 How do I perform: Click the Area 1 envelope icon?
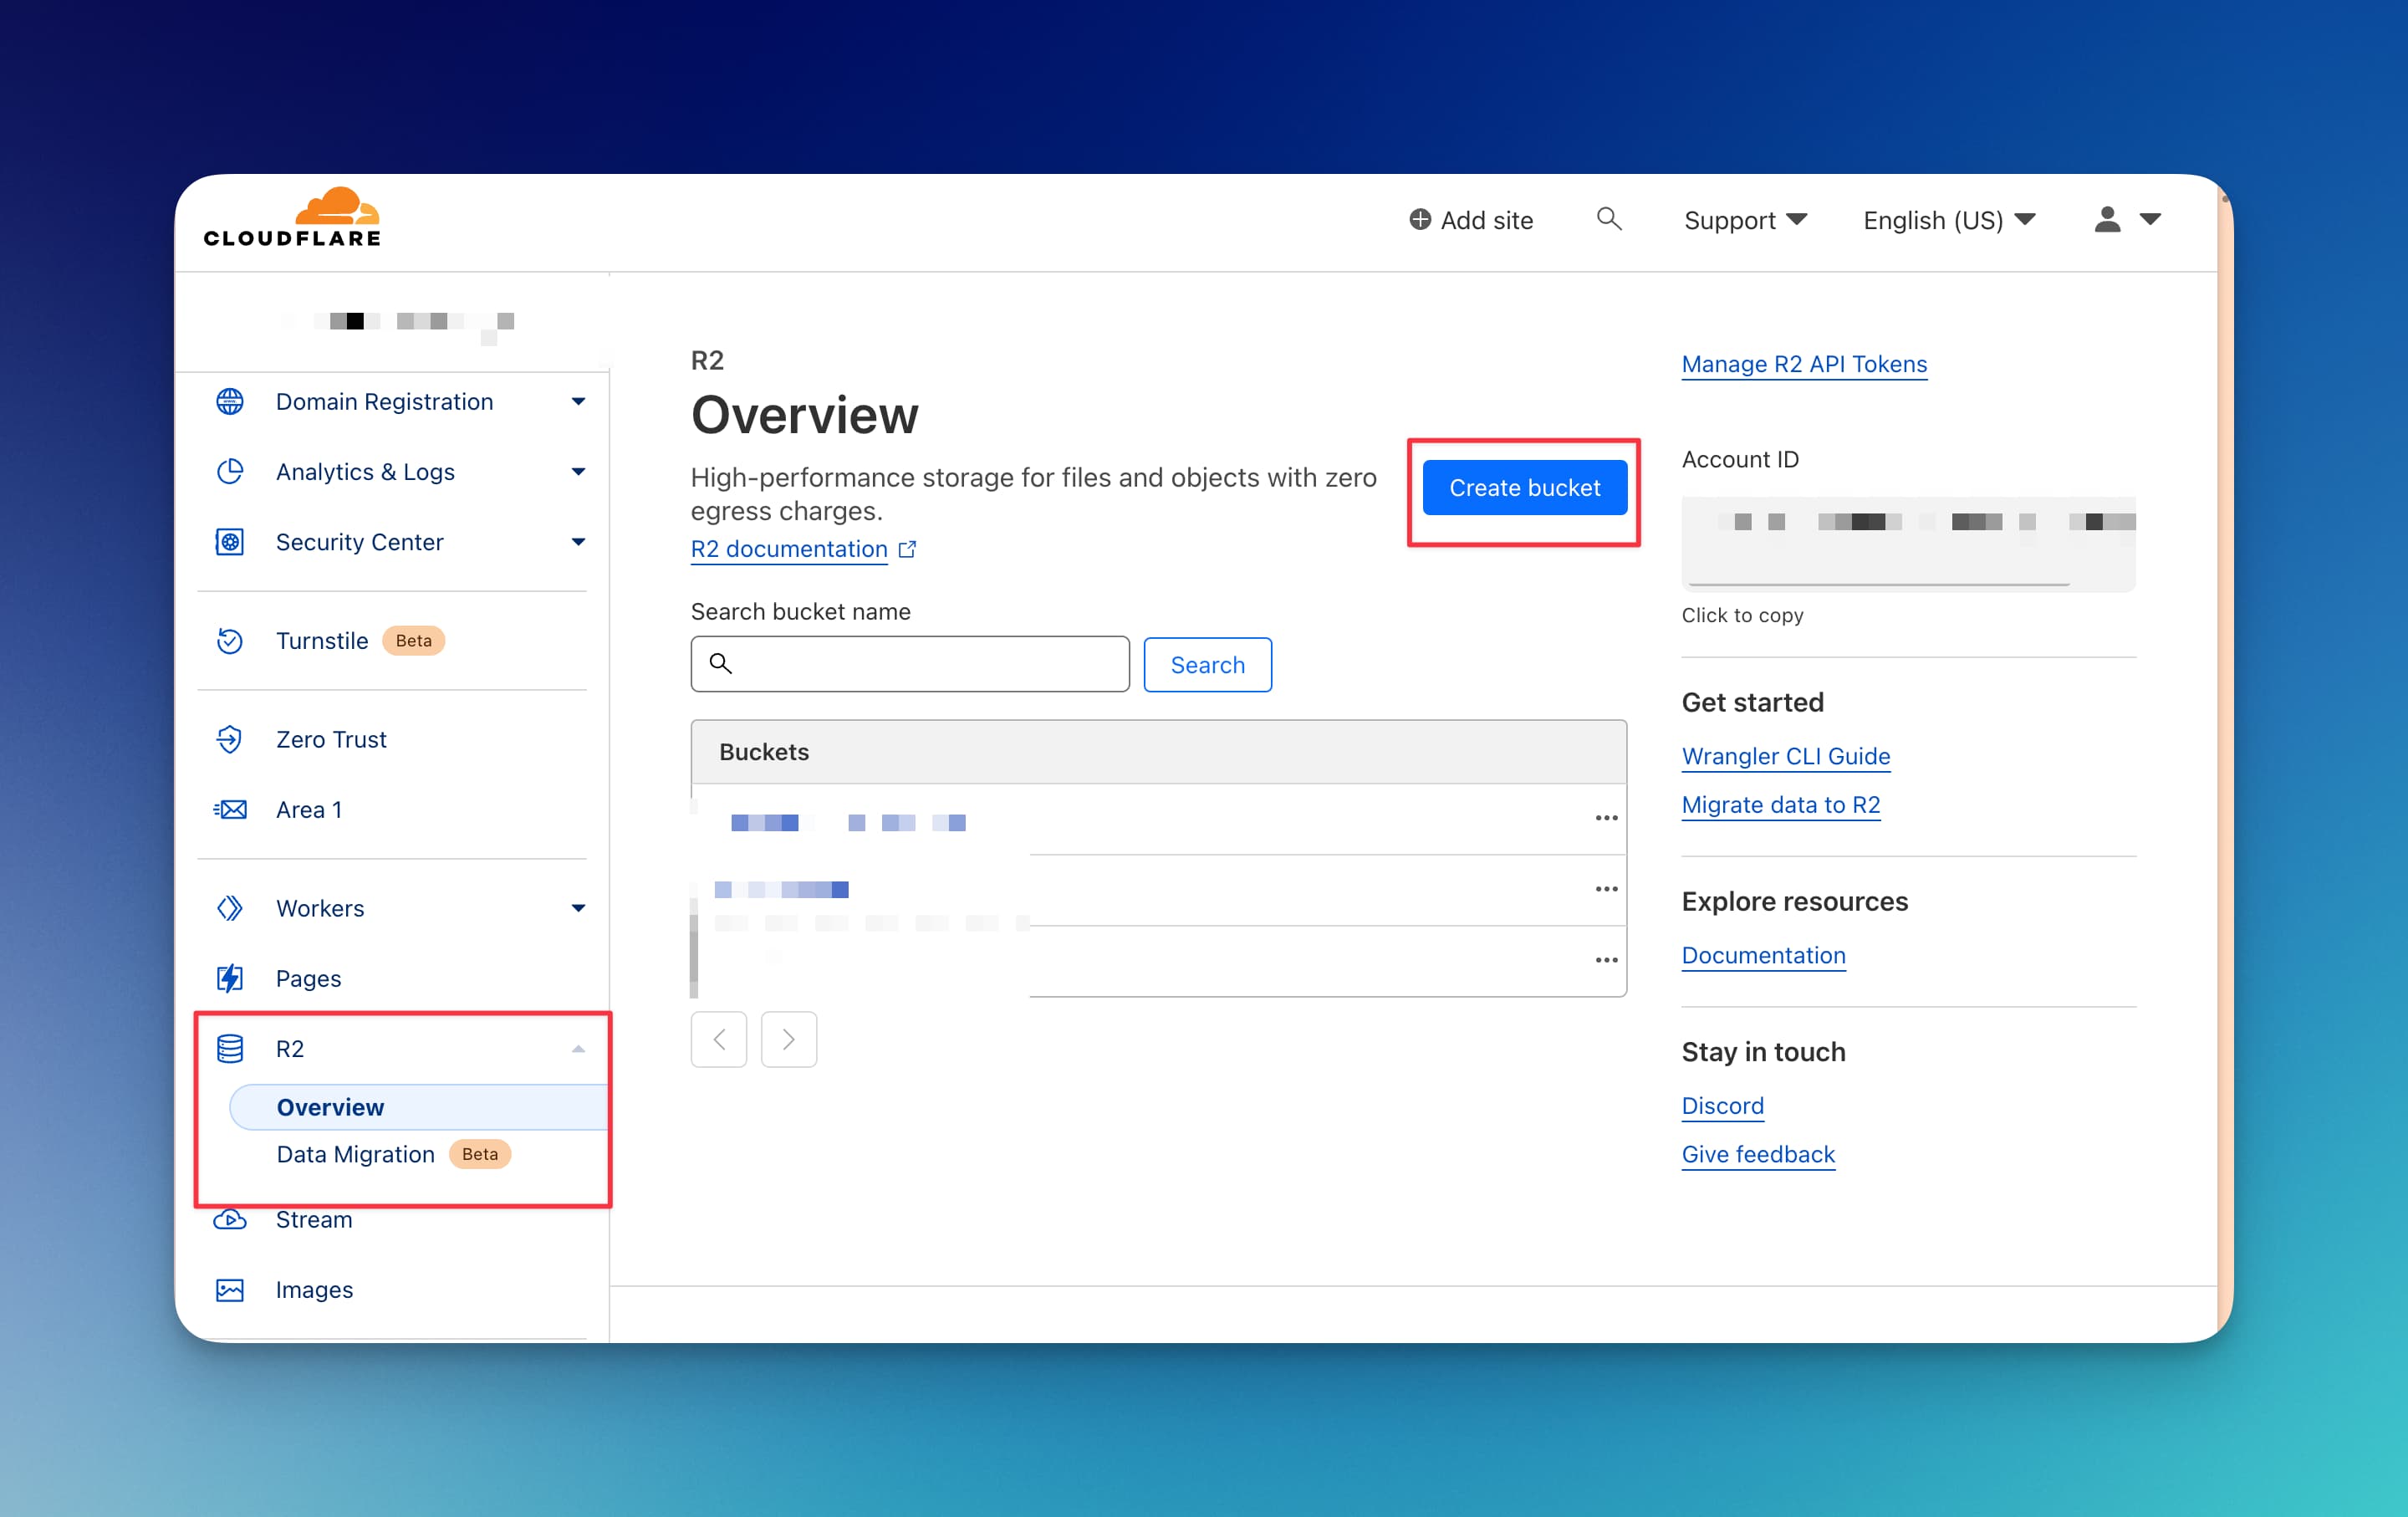pyautogui.click(x=230, y=809)
